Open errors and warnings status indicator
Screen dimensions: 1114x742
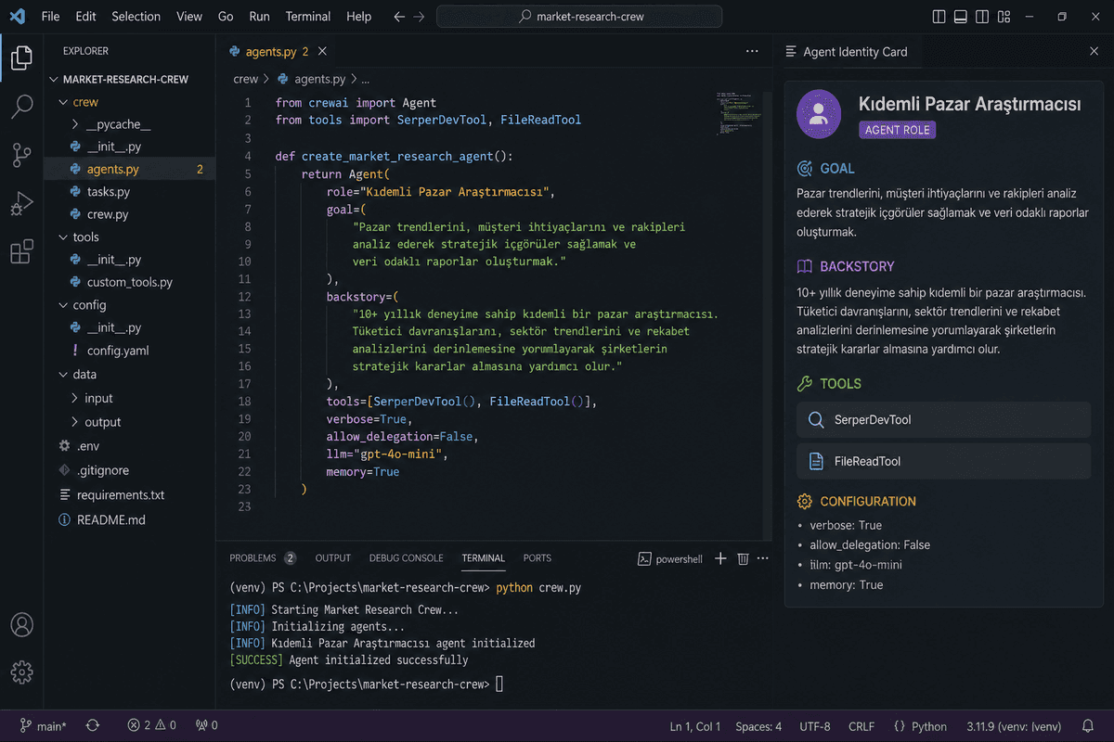coord(151,726)
